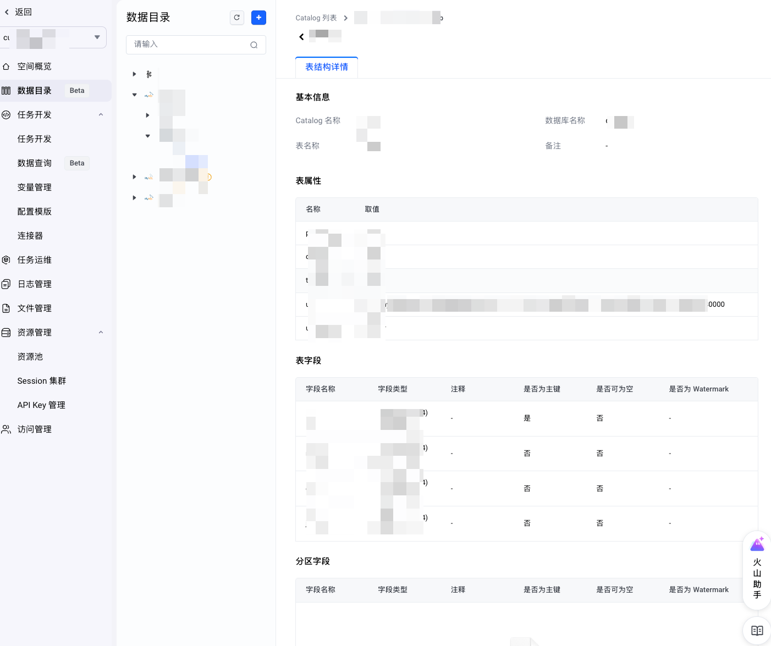Click the 任务运维 sidebar icon
Image resolution: width=771 pixels, height=646 pixels.
point(6,260)
